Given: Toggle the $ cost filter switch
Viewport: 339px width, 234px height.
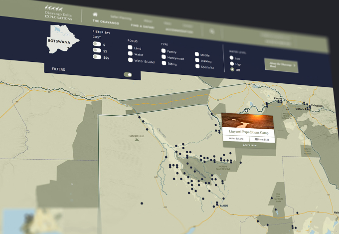Looking at the screenshot, I should (x=97, y=44).
